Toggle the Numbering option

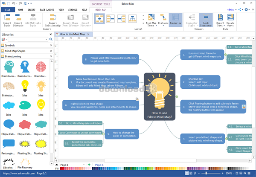(175, 20)
